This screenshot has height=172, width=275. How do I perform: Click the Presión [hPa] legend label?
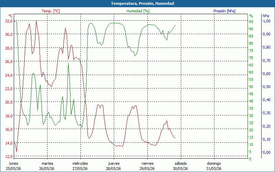(224, 11)
